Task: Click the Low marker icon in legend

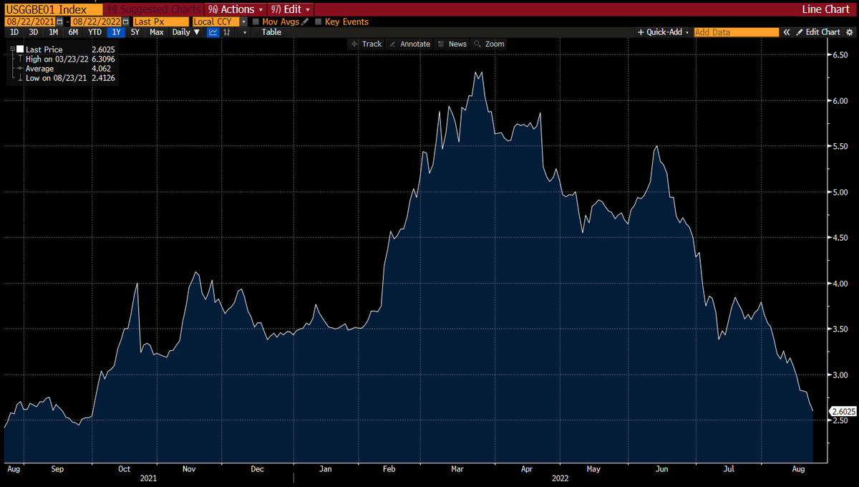Action: point(19,78)
